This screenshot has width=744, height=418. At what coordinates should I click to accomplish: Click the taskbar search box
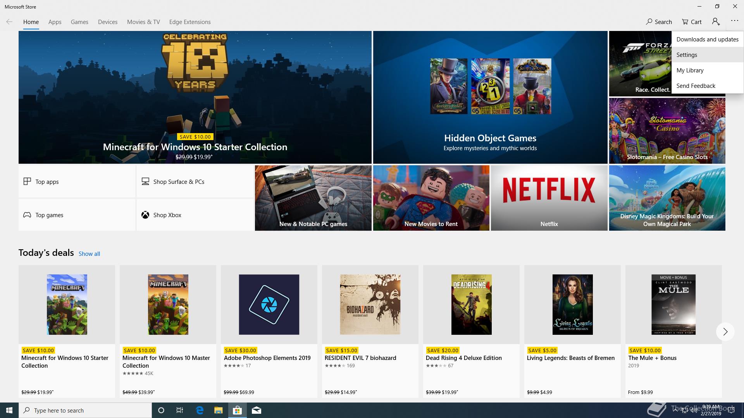(x=85, y=410)
